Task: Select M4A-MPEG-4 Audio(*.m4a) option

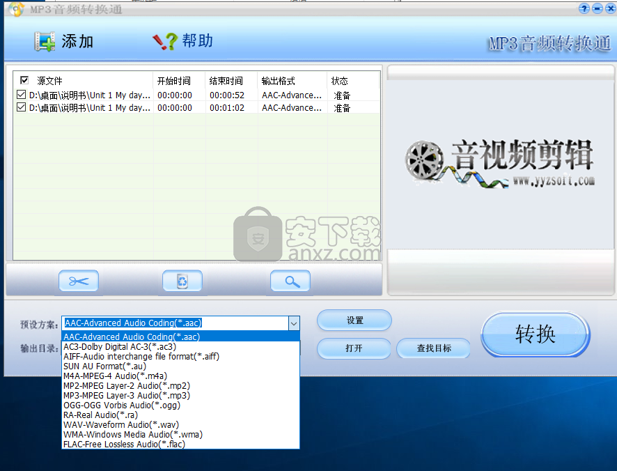Action: point(181,376)
